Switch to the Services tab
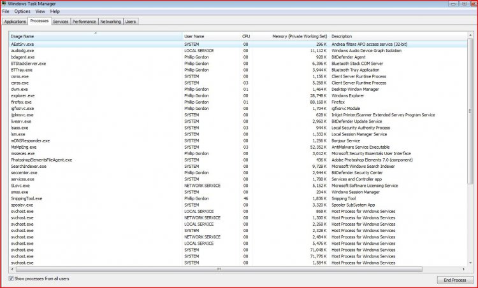 point(61,22)
